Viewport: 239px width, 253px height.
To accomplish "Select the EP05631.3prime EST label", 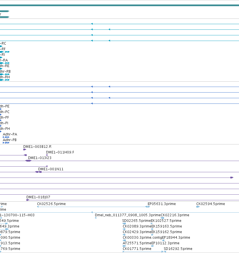I will tap(162, 204).
